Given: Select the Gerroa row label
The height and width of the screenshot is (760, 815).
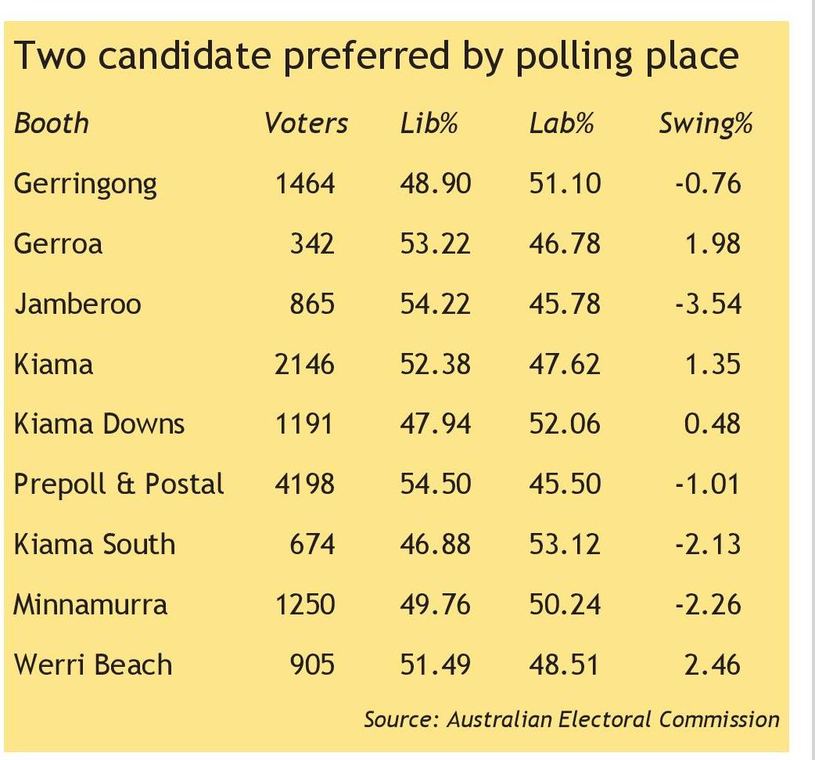Looking at the screenshot, I should [58, 244].
